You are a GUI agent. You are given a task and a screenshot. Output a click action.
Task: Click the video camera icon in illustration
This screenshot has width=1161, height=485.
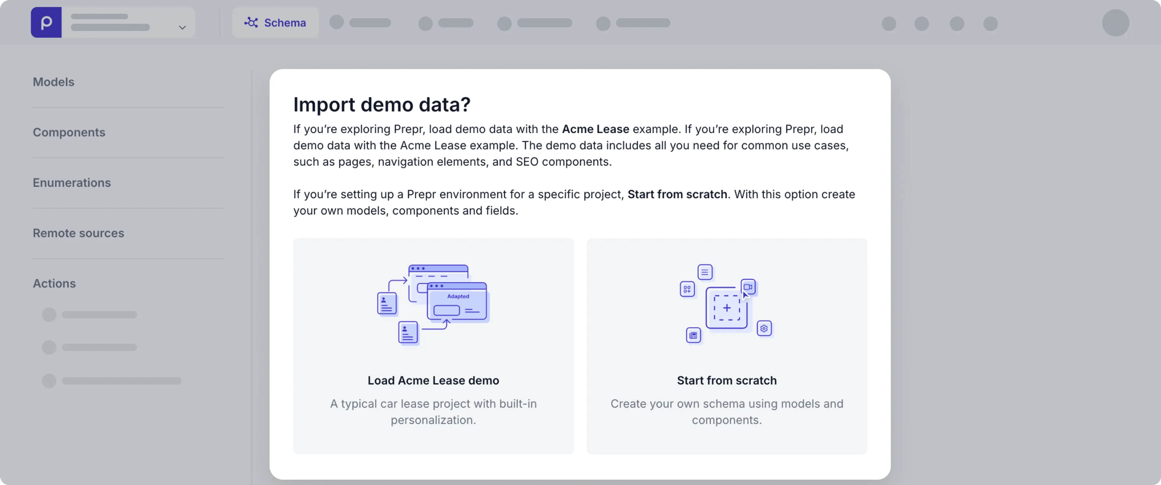coord(748,287)
